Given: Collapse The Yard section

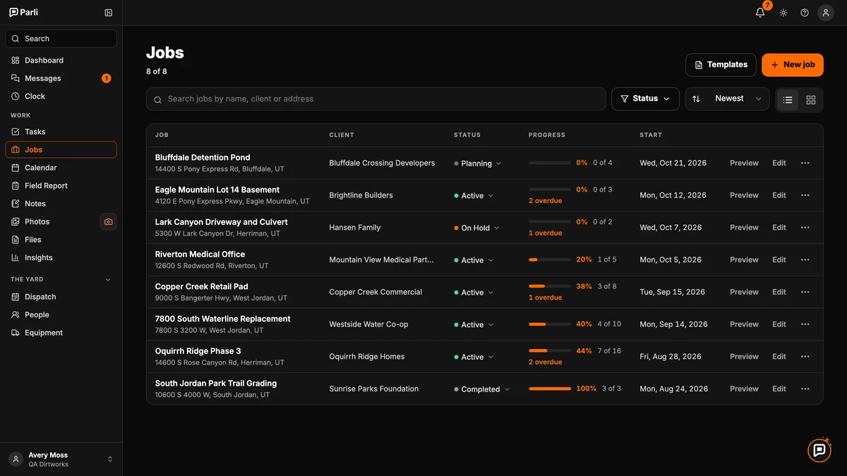Looking at the screenshot, I should tap(108, 280).
